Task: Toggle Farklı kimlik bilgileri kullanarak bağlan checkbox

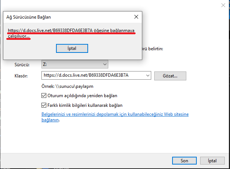Action: 44,105
